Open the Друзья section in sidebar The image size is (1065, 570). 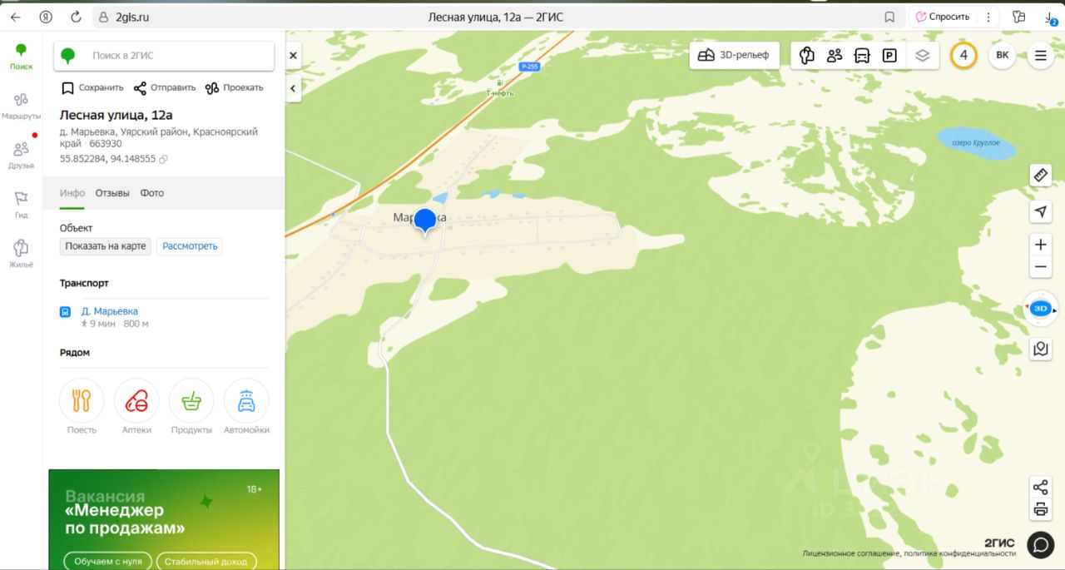(21, 155)
